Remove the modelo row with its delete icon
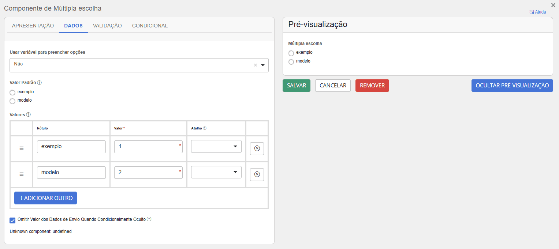Screen dimensions: 559x249 point(257,174)
